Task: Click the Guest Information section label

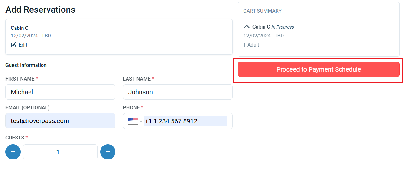Action: 26,65
